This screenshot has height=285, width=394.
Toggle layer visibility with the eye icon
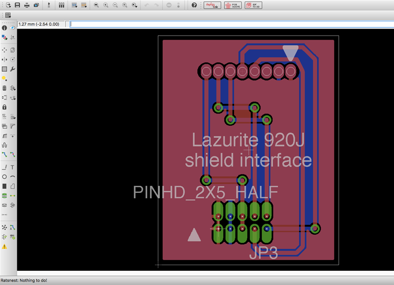coord(12,28)
